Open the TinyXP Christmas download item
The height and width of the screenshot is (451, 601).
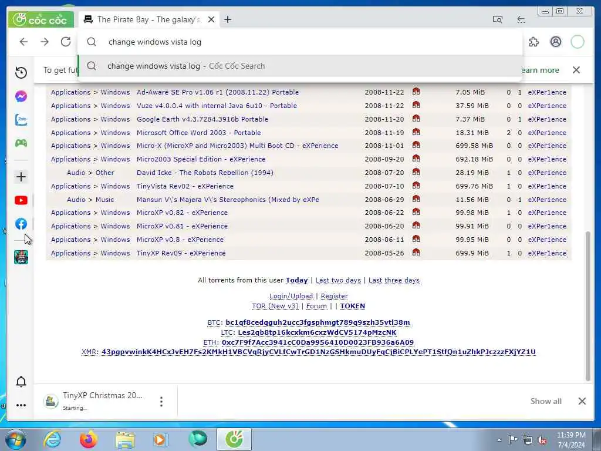pos(93,401)
